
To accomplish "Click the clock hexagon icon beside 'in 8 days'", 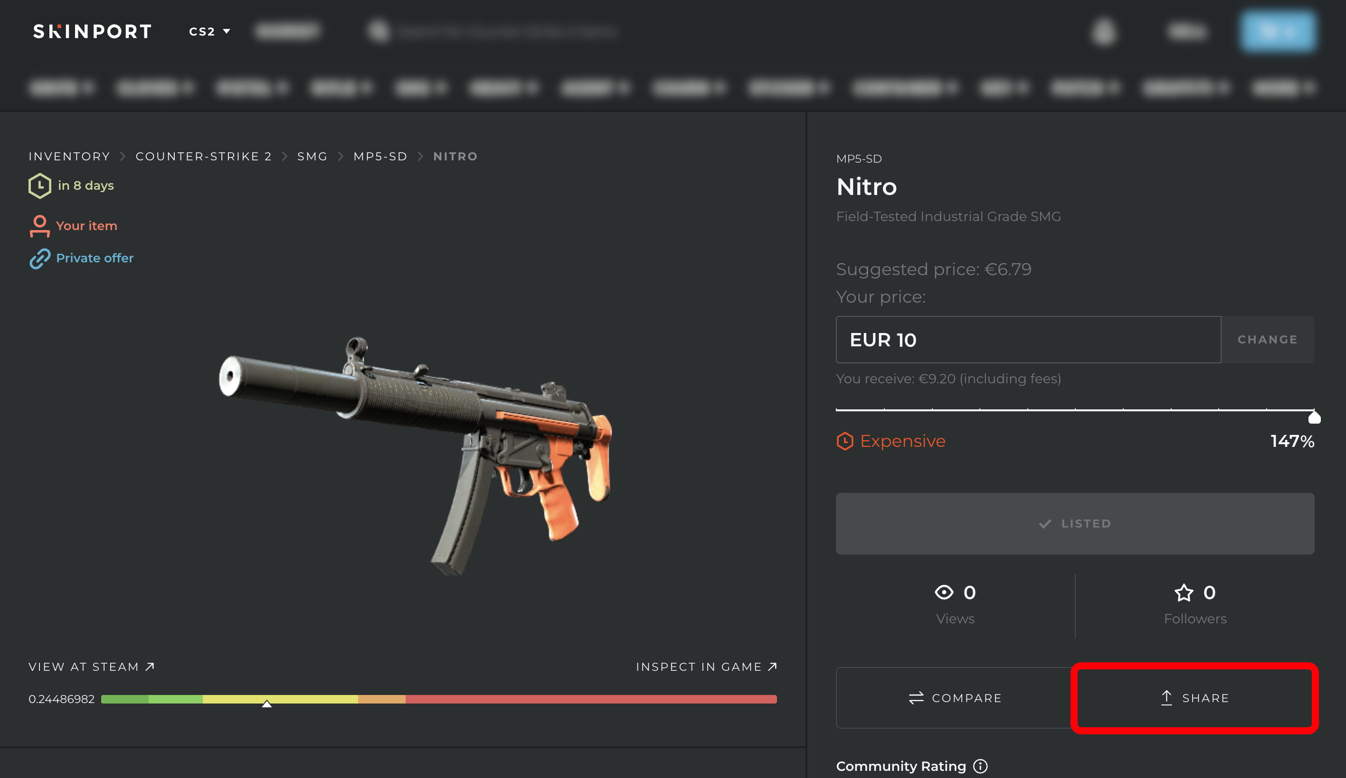I will coord(39,185).
